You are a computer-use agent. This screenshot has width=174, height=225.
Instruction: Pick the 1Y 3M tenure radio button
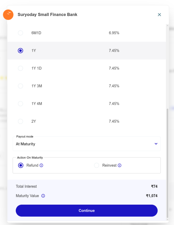(x=20, y=86)
